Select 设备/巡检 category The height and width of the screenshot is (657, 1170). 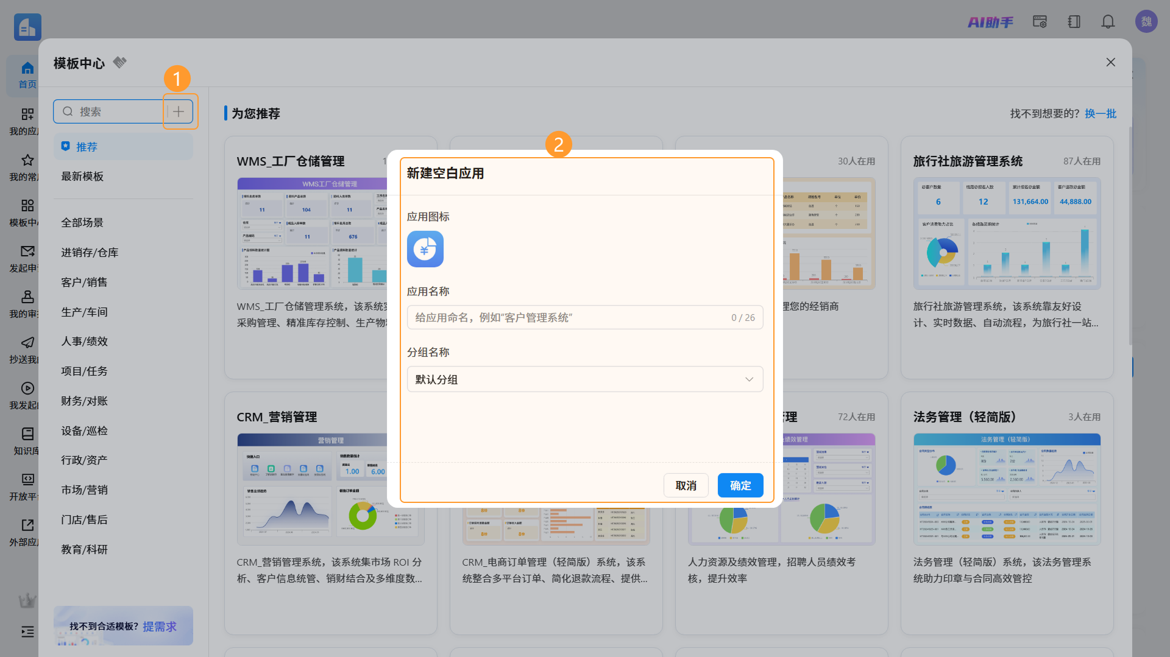[x=84, y=431]
